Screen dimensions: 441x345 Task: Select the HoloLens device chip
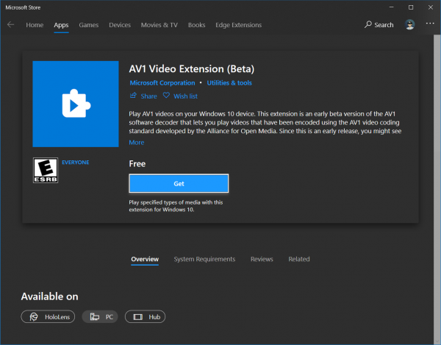pyautogui.click(x=48, y=316)
